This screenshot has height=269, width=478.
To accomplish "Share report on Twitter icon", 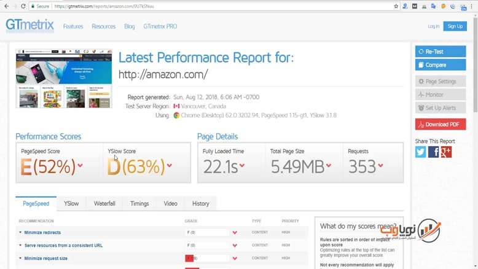I will [x=420, y=152].
